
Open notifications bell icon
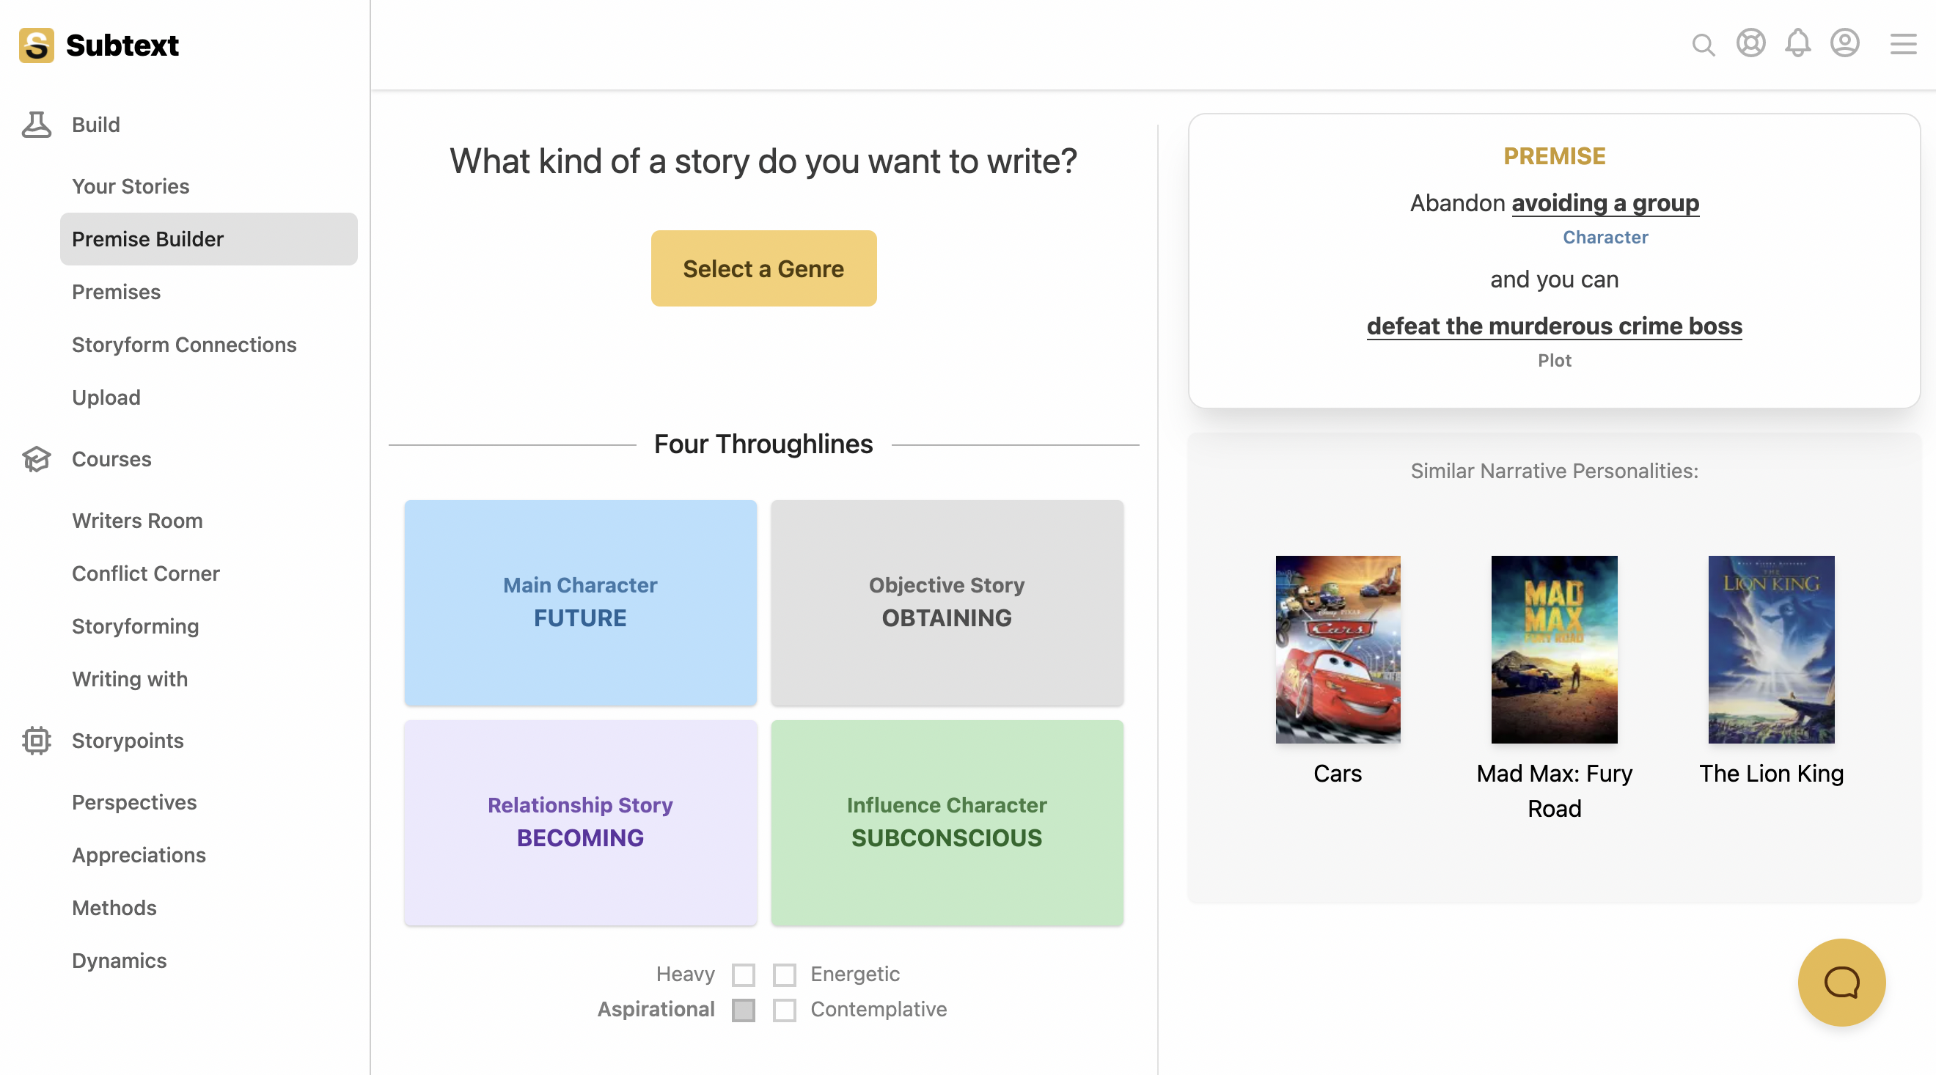point(1797,43)
